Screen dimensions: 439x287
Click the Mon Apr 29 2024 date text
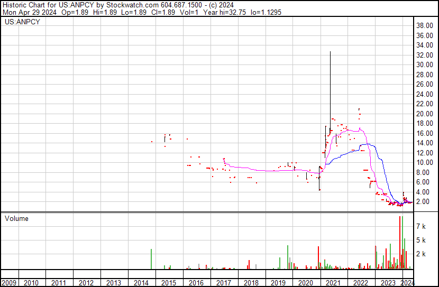pos(30,12)
